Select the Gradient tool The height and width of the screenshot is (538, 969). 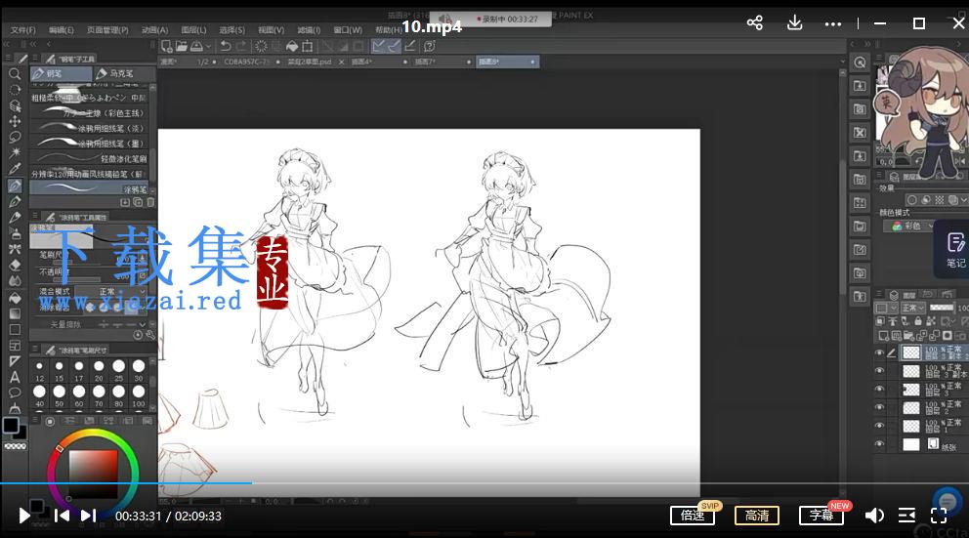pos(15,313)
